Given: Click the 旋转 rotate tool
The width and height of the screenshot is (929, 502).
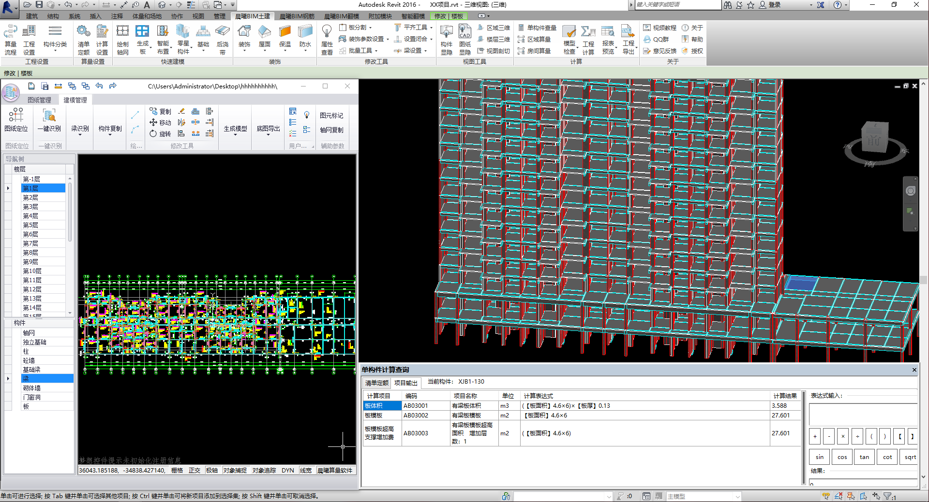Looking at the screenshot, I should [160, 133].
